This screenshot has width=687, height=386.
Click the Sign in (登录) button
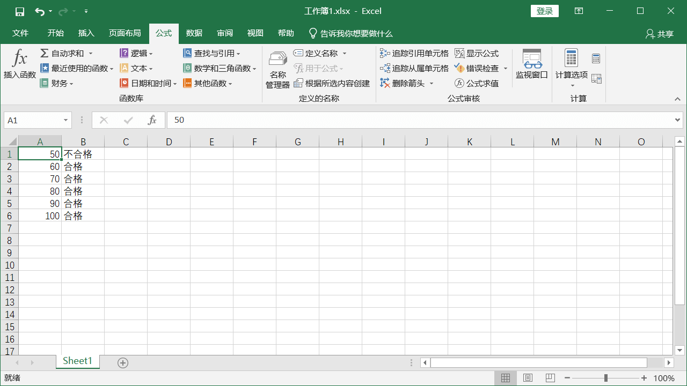pos(544,11)
